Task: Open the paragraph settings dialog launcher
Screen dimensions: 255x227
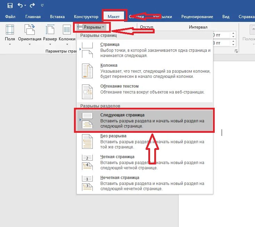Action: click(236, 51)
